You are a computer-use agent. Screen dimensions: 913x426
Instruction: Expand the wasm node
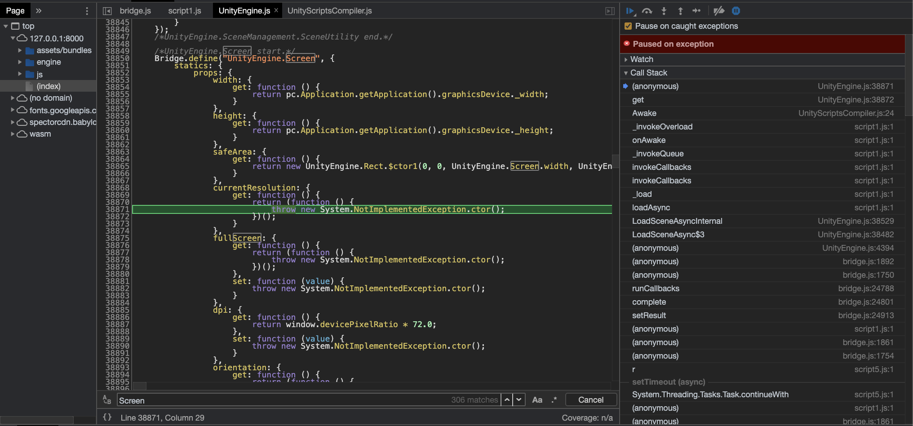pos(13,133)
